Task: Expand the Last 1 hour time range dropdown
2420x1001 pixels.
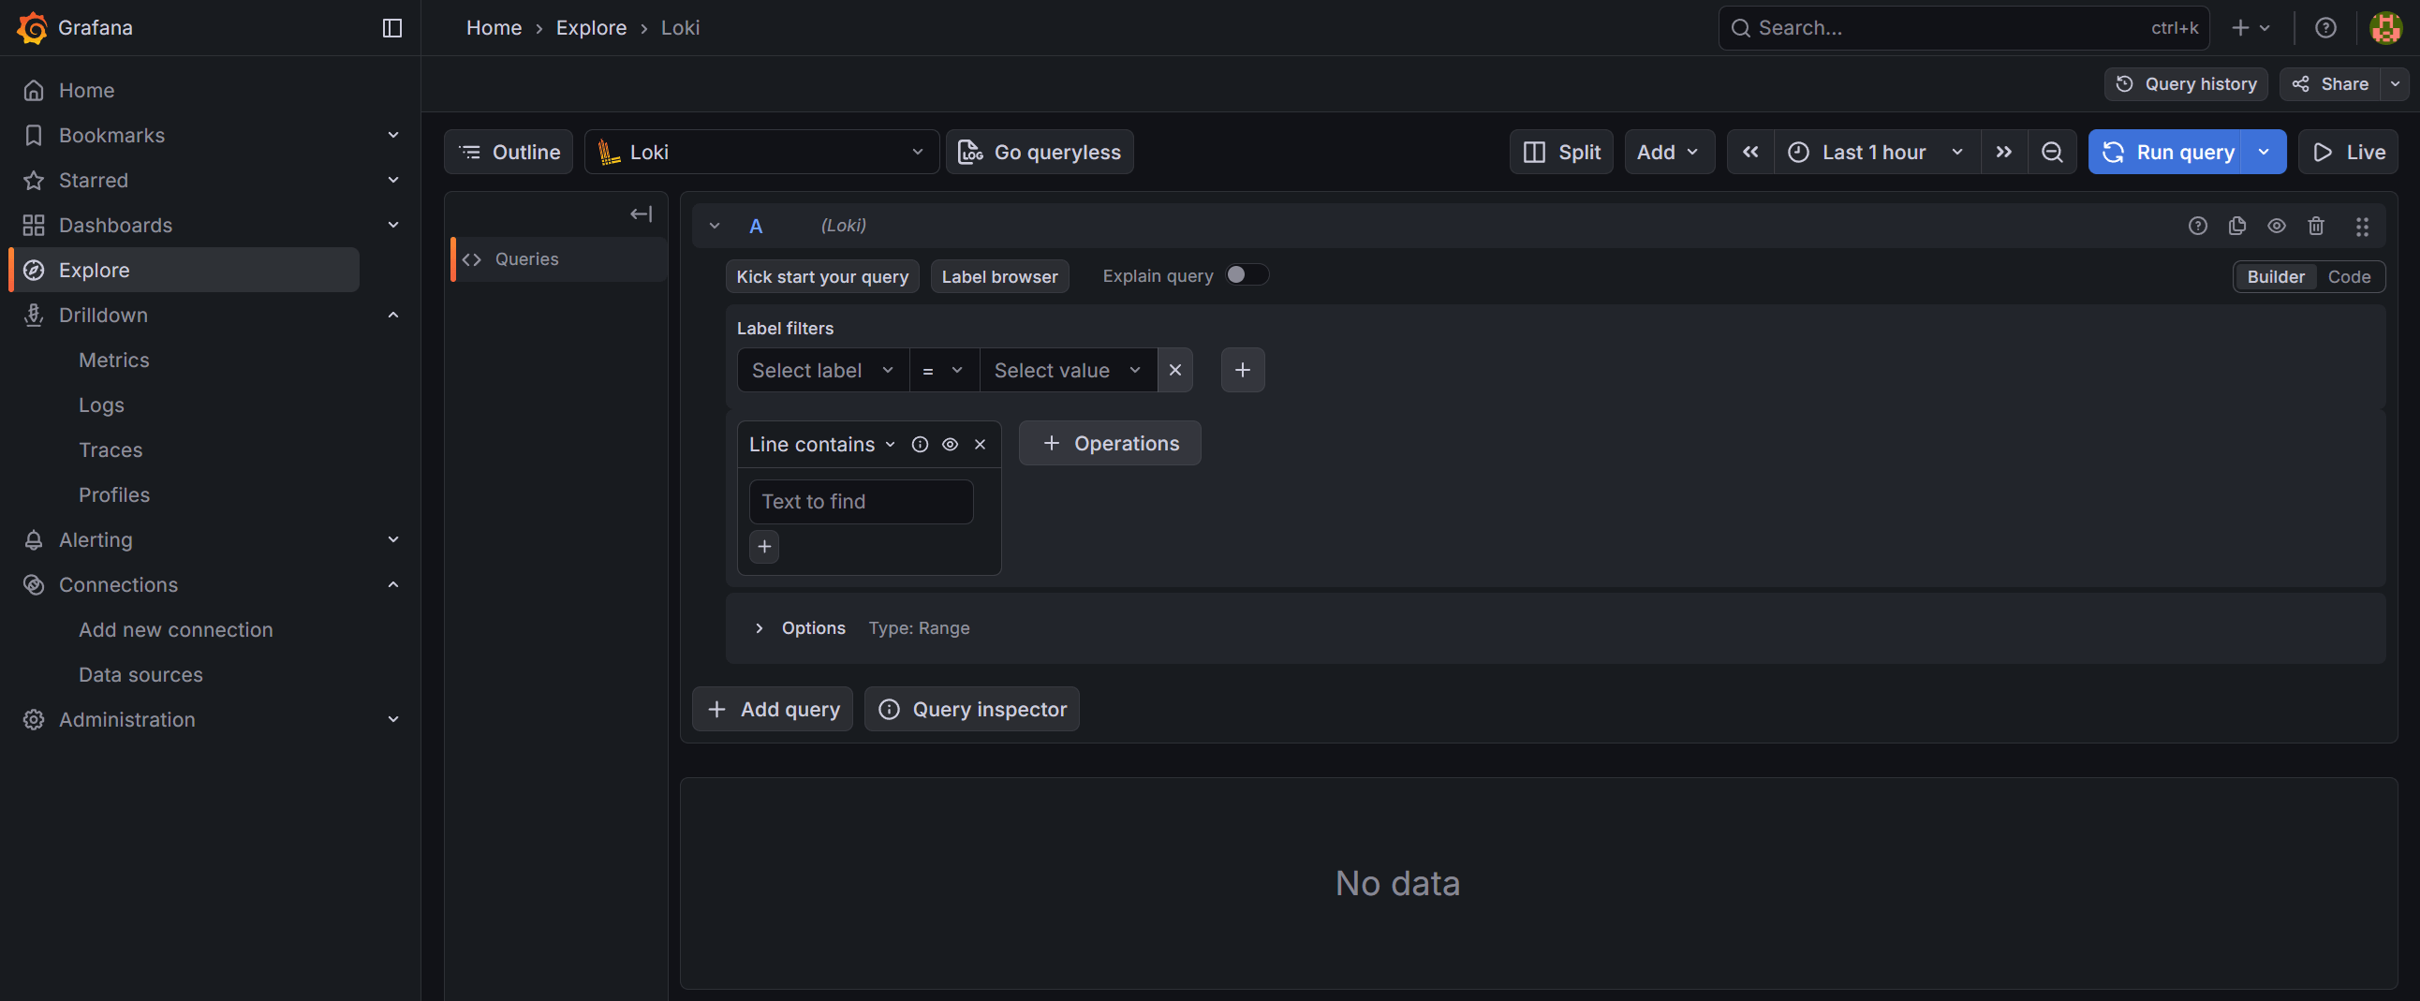Action: click(1956, 151)
